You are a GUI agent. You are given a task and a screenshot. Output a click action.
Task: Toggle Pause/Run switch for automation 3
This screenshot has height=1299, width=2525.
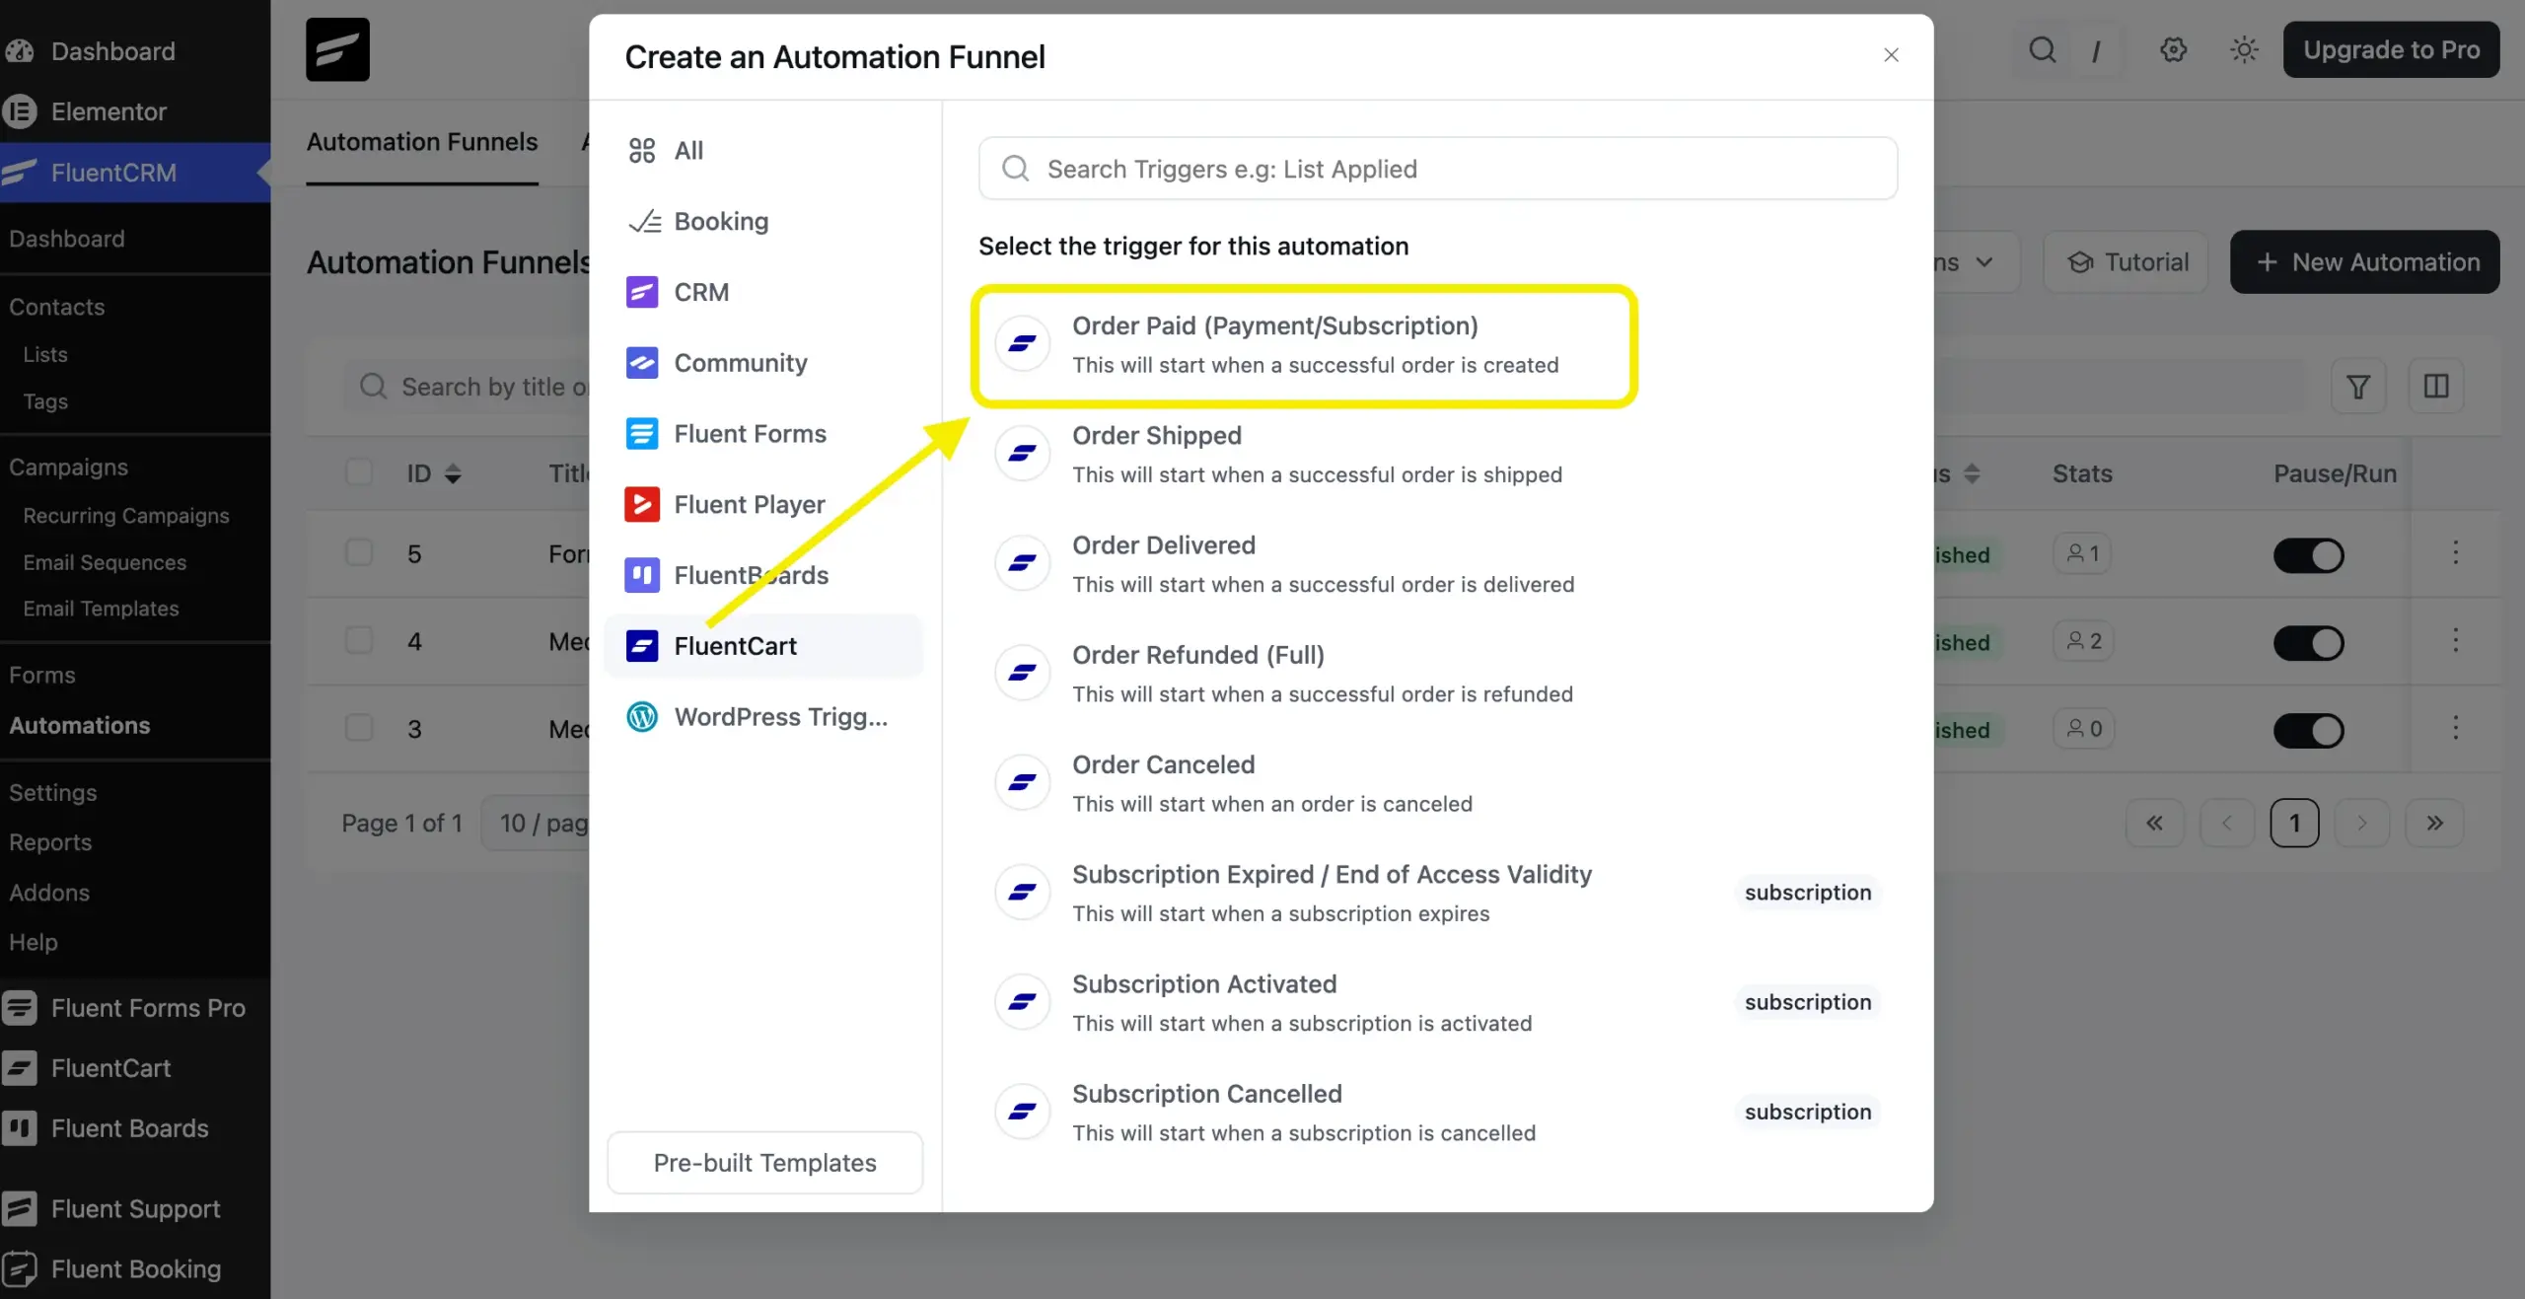(x=2308, y=731)
